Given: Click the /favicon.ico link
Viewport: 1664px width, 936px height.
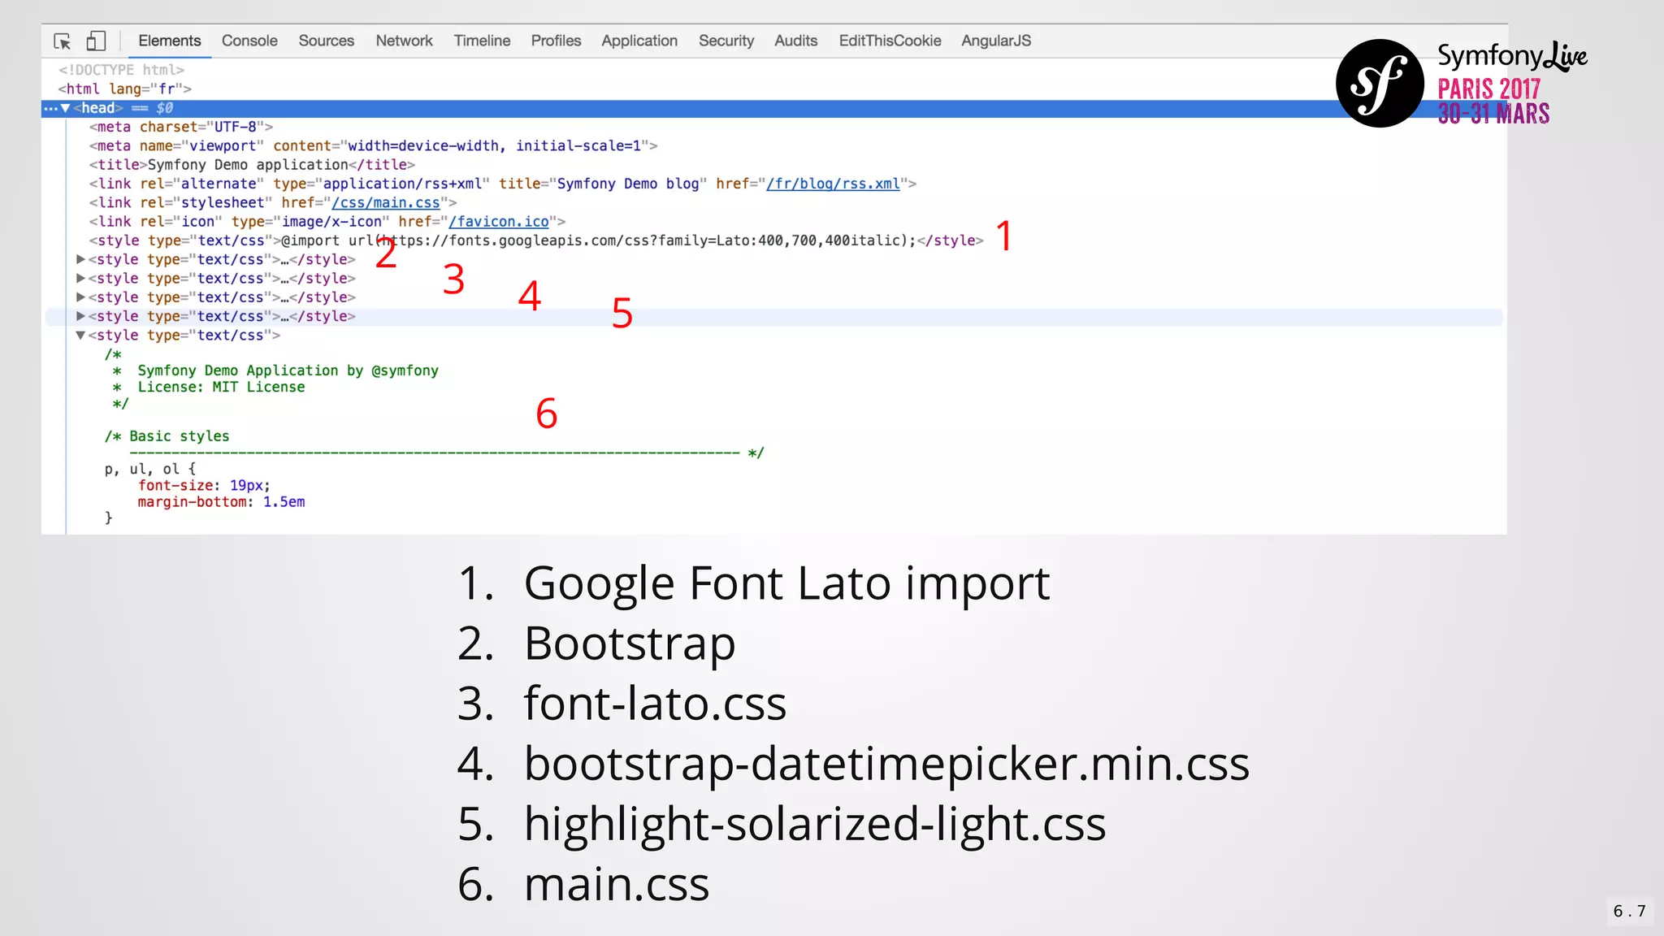Looking at the screenshot, I should click(x=499, y=221).
